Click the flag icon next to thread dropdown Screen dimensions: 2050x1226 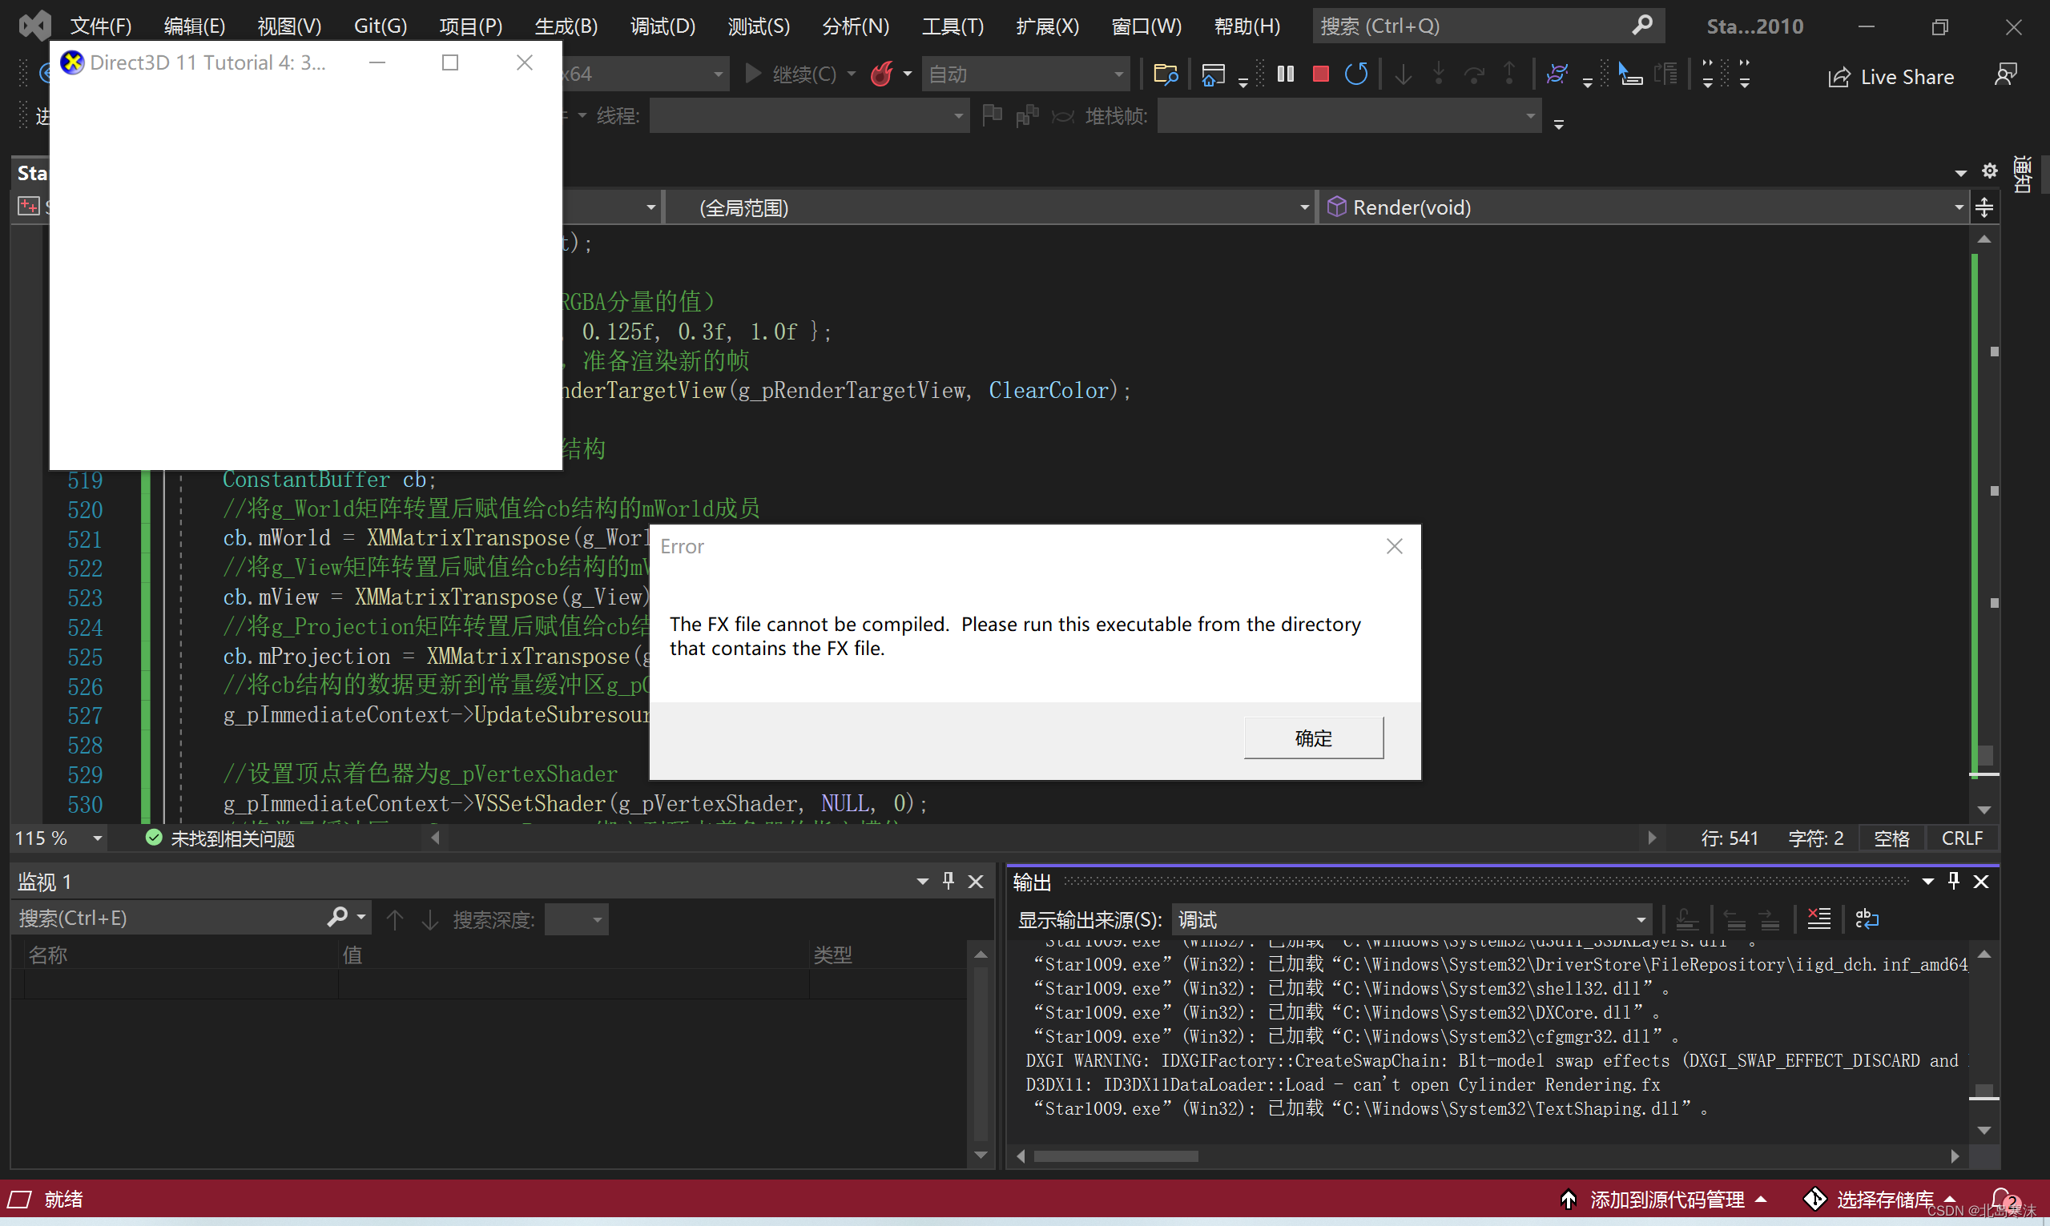click(992, 115)
